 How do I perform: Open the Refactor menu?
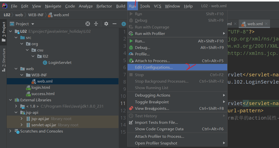[x=104, y=6]
